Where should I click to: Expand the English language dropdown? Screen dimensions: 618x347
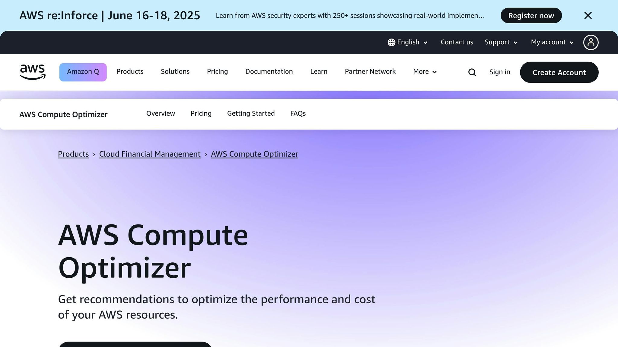pos(408,42)
